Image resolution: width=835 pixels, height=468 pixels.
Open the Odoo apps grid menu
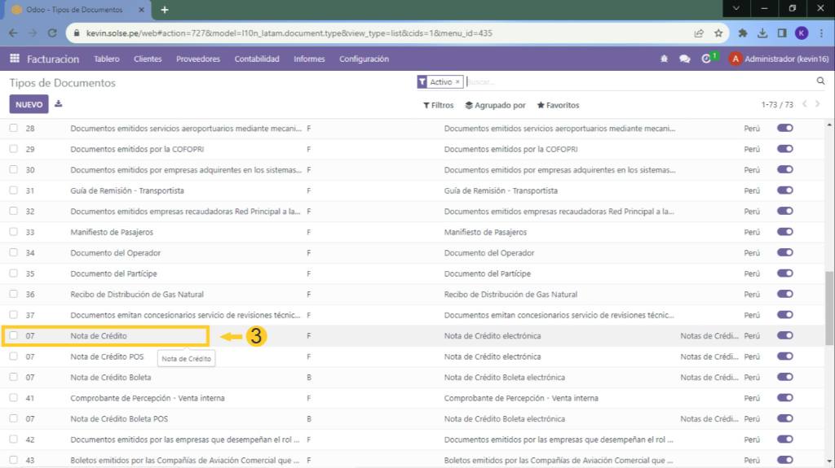[x=15, y=59]
